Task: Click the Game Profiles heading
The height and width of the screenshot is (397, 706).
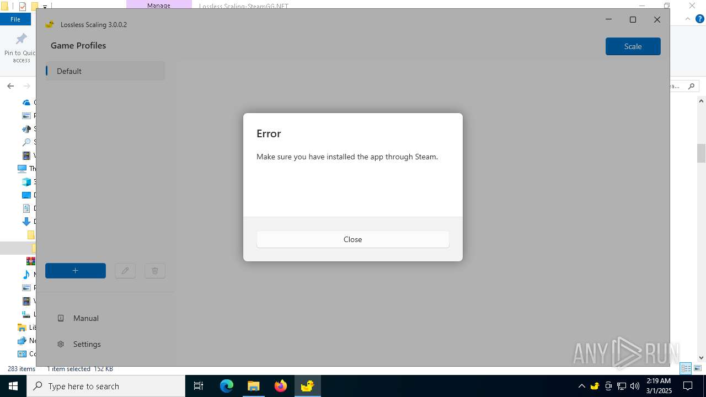Action: click(78, 46)
